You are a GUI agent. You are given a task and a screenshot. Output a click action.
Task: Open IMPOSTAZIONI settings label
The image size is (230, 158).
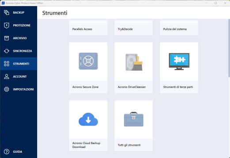pyautogui.click(x=23, y=90)
